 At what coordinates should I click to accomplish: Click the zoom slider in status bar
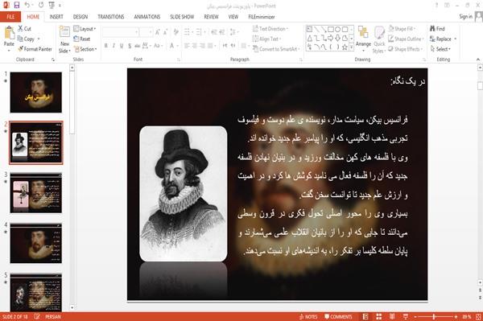(435, 316)
